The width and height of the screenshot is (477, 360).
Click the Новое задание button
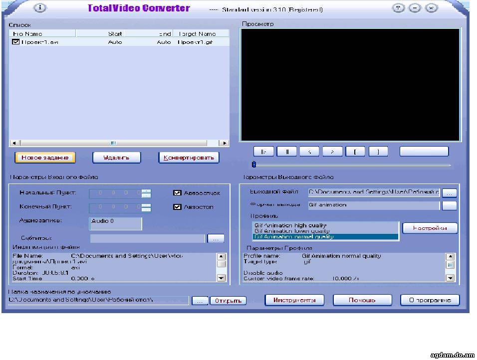(x=45, y=158)
